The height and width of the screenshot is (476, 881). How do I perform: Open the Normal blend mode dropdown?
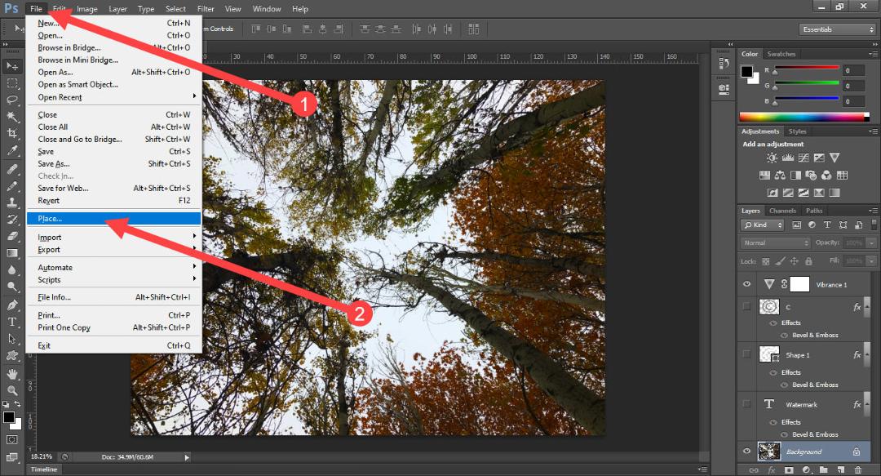[x=776, y=242]
